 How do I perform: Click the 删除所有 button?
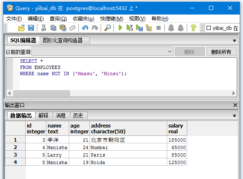[221, 52]
